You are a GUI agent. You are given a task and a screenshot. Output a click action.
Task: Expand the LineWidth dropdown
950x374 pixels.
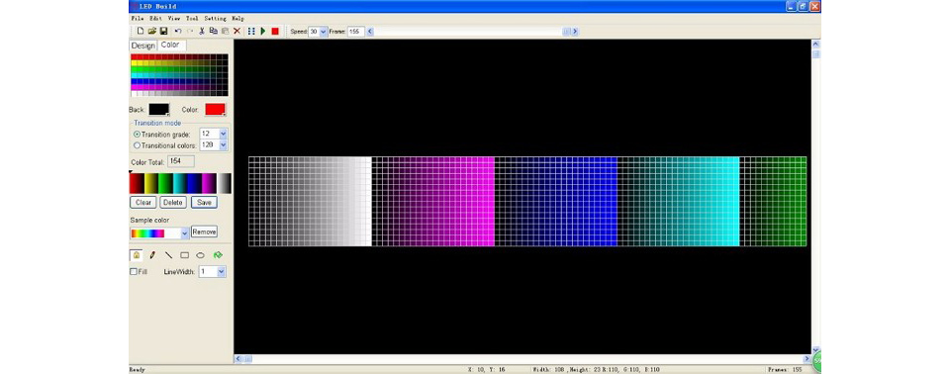tap(213, 272)
